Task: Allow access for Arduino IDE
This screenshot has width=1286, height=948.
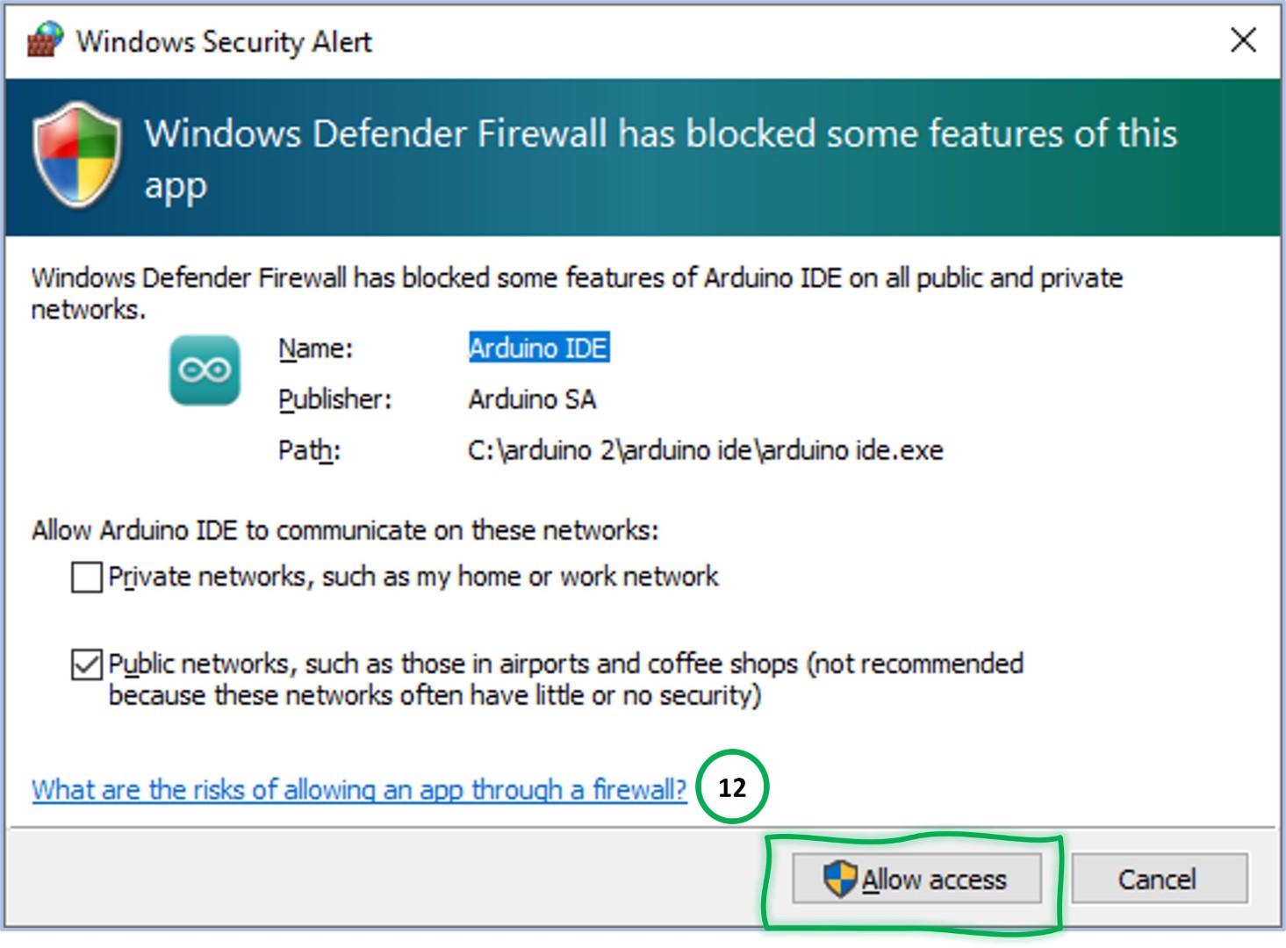Action: tap(916, 879)
